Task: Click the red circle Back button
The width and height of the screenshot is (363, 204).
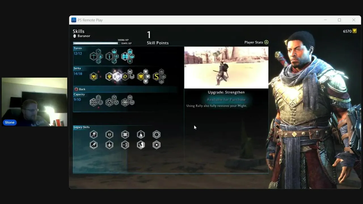Action: click(x=76, y=89)
